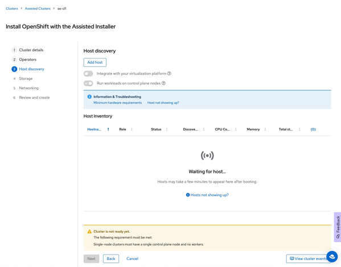
Task: Sort by Hostname arrow icon
Action: 108,130
